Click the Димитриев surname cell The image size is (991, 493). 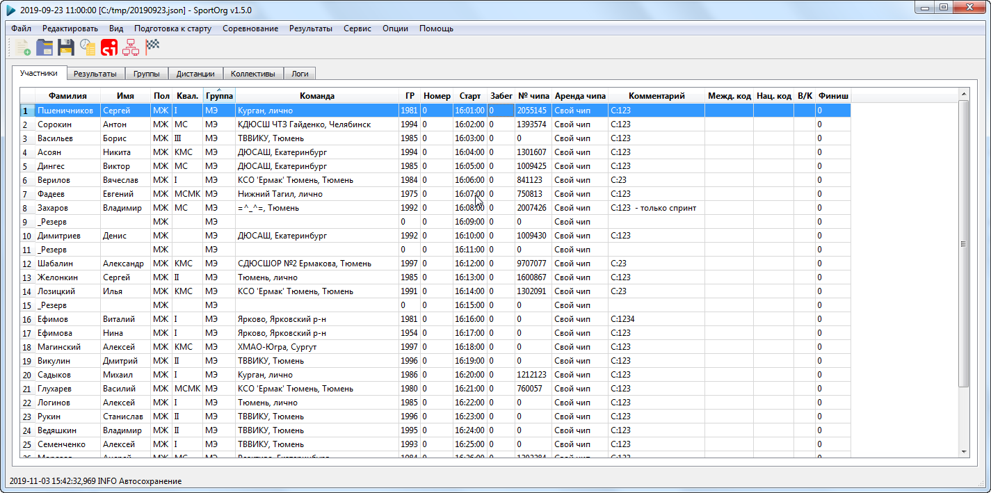pos(67,236)
